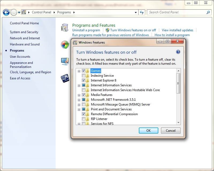Click View installed updates link
Image resolution: width=214 pixels, height=171 pixels.
[177, 30]
